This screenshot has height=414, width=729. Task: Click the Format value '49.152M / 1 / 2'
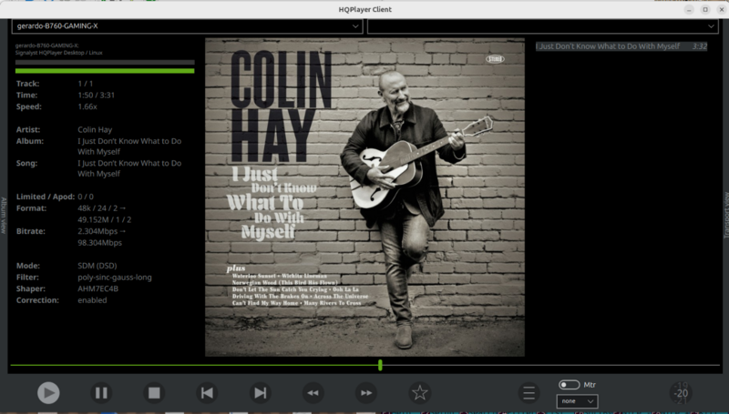(105, 219)
